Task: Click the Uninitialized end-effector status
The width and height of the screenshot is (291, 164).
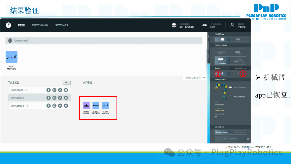Action: tap(219, 111)
